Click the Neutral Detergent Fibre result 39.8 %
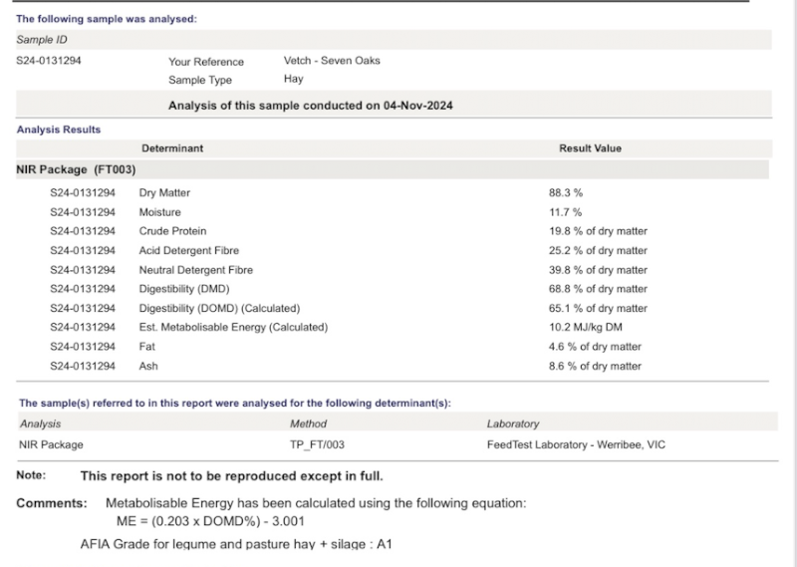 coord(591,270)
